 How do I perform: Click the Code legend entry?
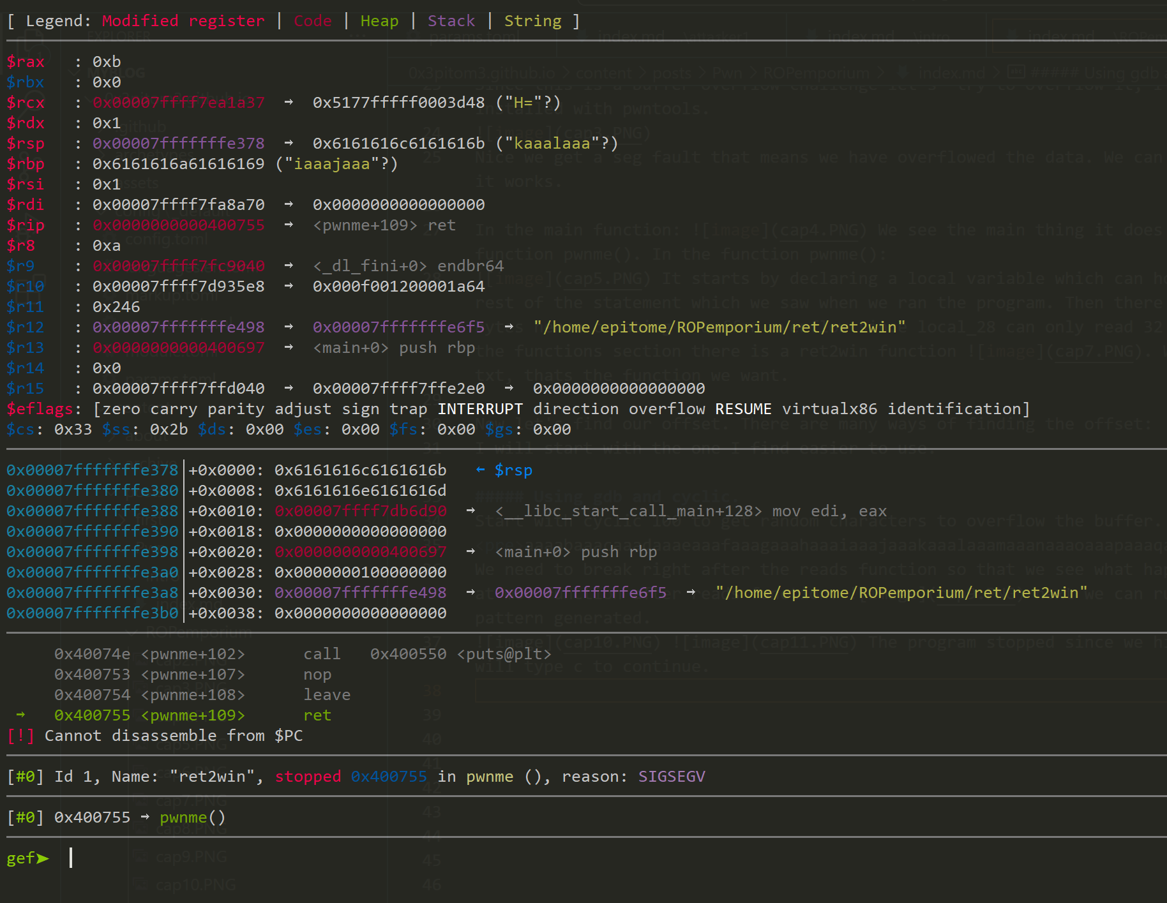313,21
